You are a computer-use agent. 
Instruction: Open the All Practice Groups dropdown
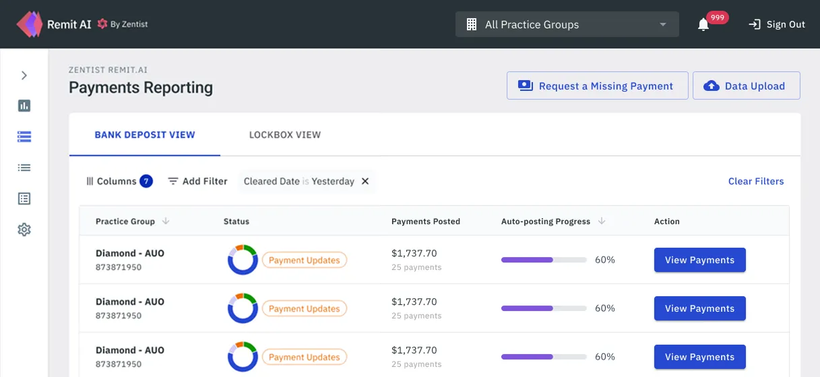tap(567, 25)
